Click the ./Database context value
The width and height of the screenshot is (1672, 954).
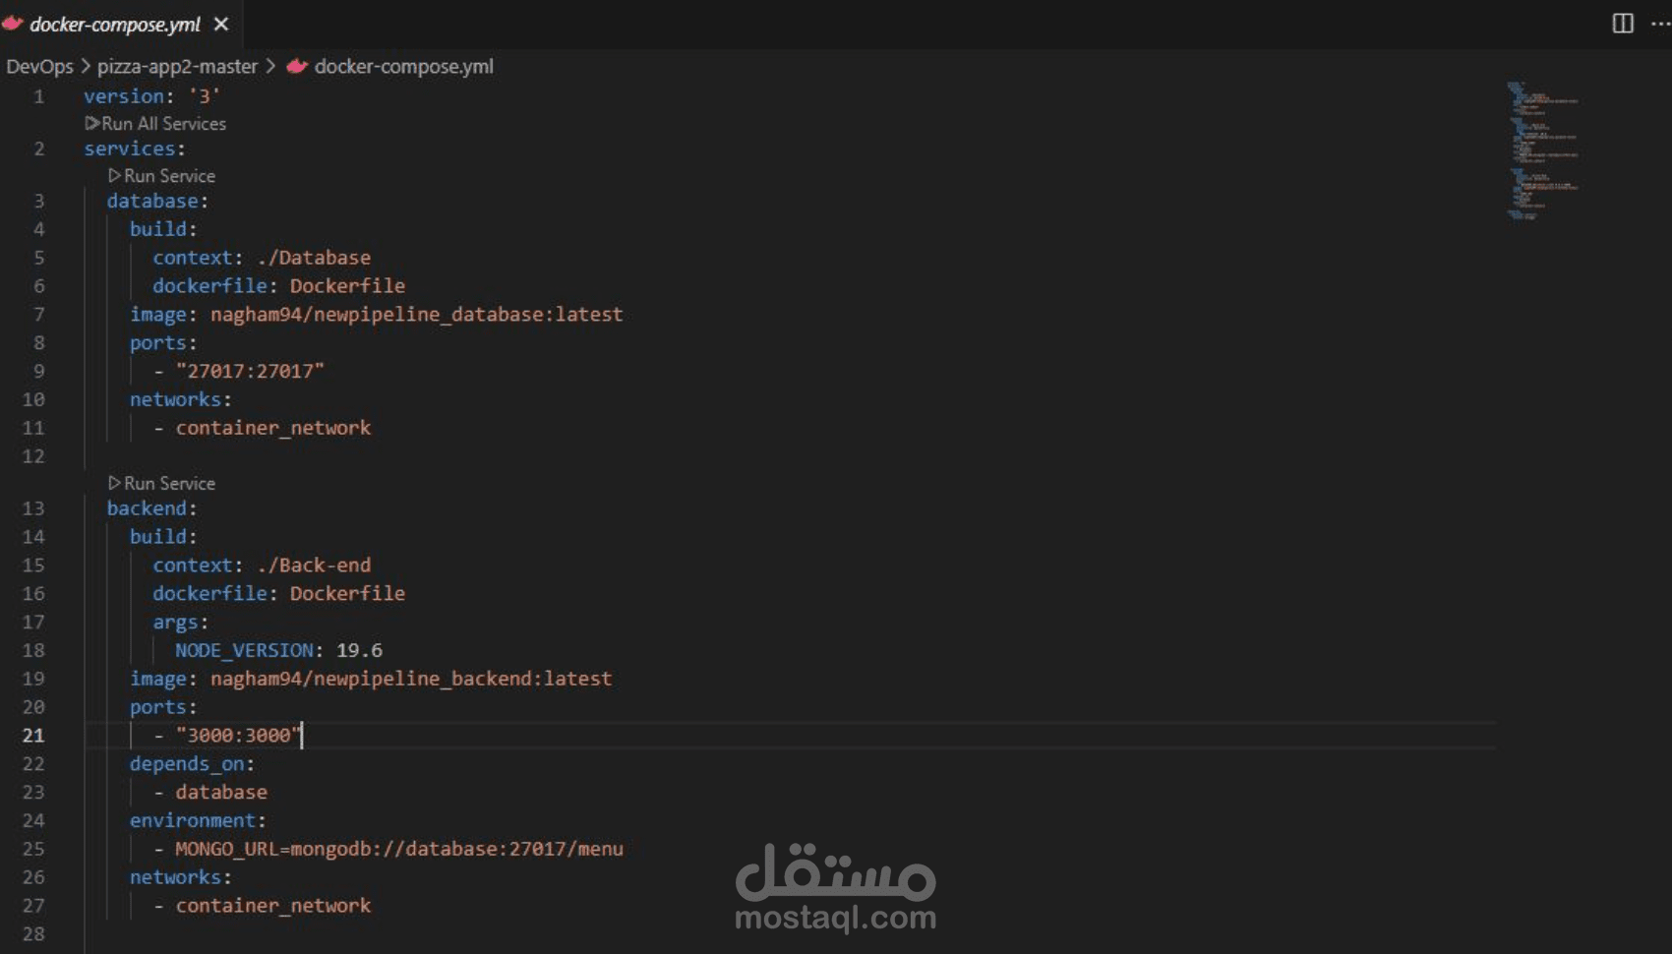[314, 258]
